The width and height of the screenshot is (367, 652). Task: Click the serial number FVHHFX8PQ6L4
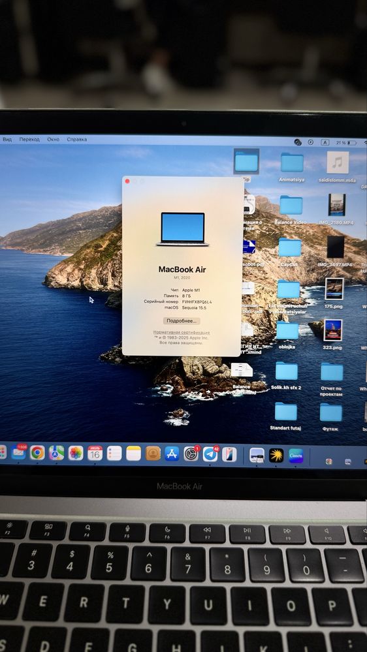(197, 302)
